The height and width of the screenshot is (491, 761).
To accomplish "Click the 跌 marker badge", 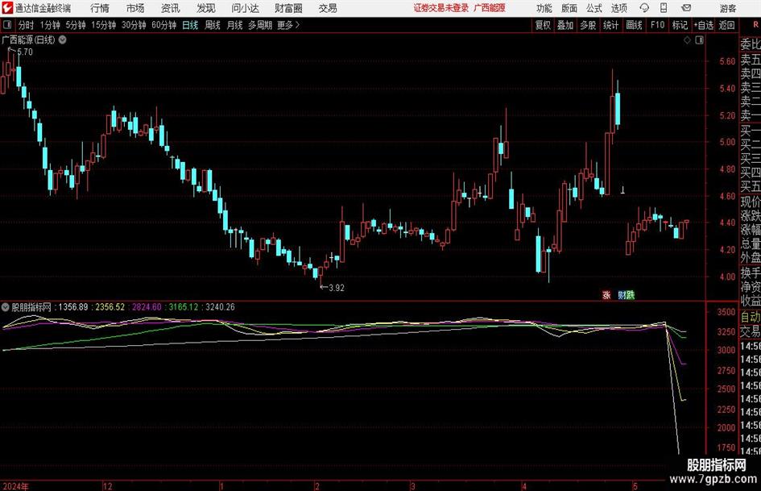I will [x=631, y=294].
